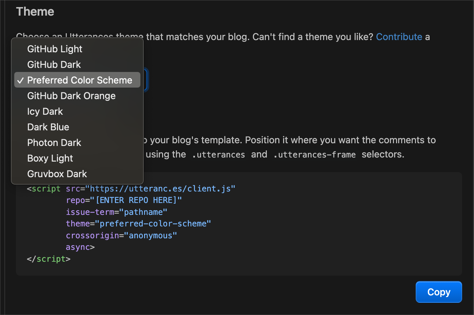Click the theme="preferred-color-scheme" code line
The width and height of the screenshot is (474, 315).
pyautogui.click(x=138, y=224)
